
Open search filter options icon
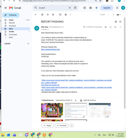pos(75,8)
